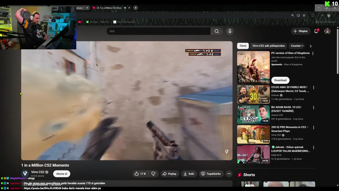339x191 pixels.
Task: Click the video title 1 in a Million CS2 Moments
Action: [45, 165]
